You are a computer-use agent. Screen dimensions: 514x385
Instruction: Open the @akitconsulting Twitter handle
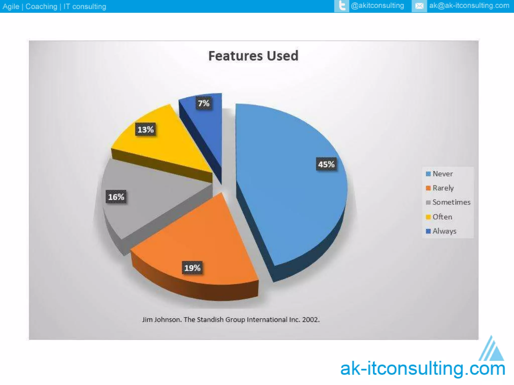coord(377,6)
